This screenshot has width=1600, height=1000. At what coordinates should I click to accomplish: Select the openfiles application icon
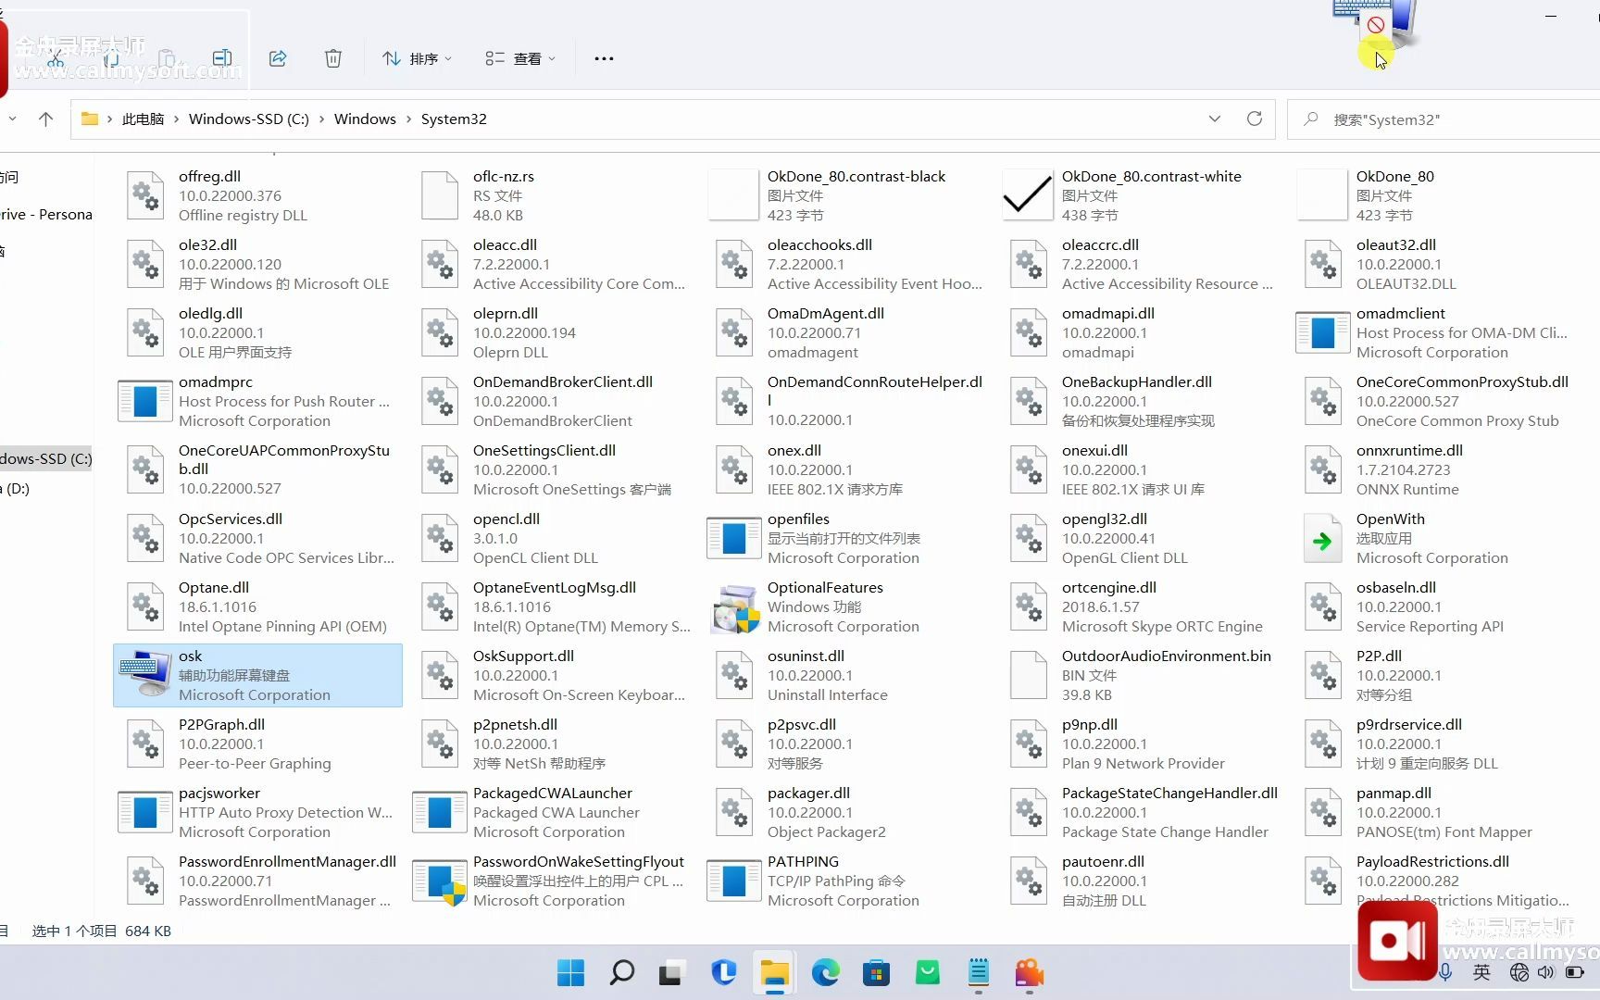[x=734, y=538]
